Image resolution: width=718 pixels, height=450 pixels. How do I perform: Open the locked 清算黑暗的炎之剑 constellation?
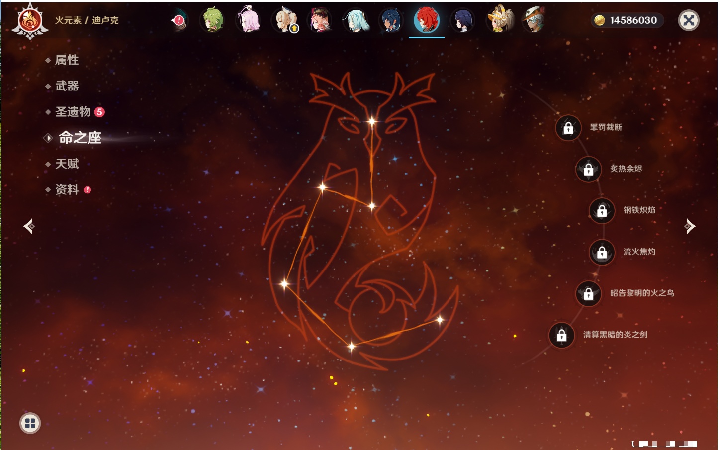(x=561, y=335)
